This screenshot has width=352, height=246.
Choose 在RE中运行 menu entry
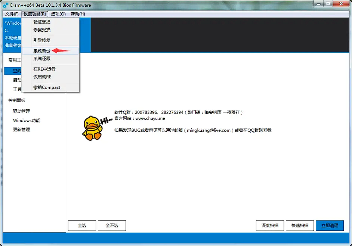coord(51,69)
